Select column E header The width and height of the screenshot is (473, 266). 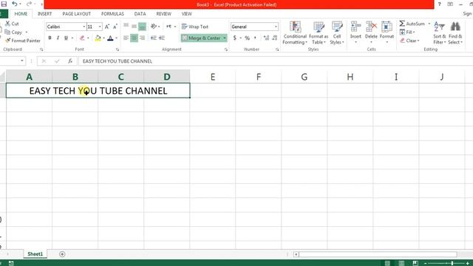(x=213, y=77)
